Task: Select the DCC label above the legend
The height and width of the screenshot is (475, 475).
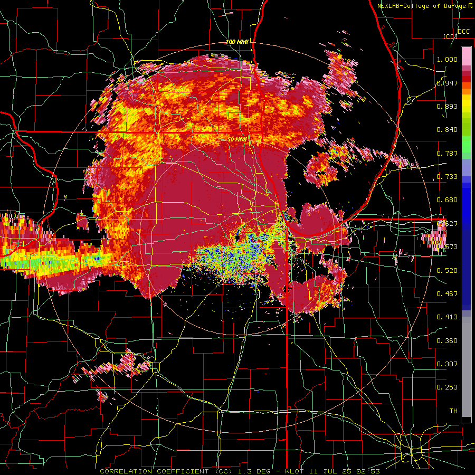Action: tap(463, 32)
